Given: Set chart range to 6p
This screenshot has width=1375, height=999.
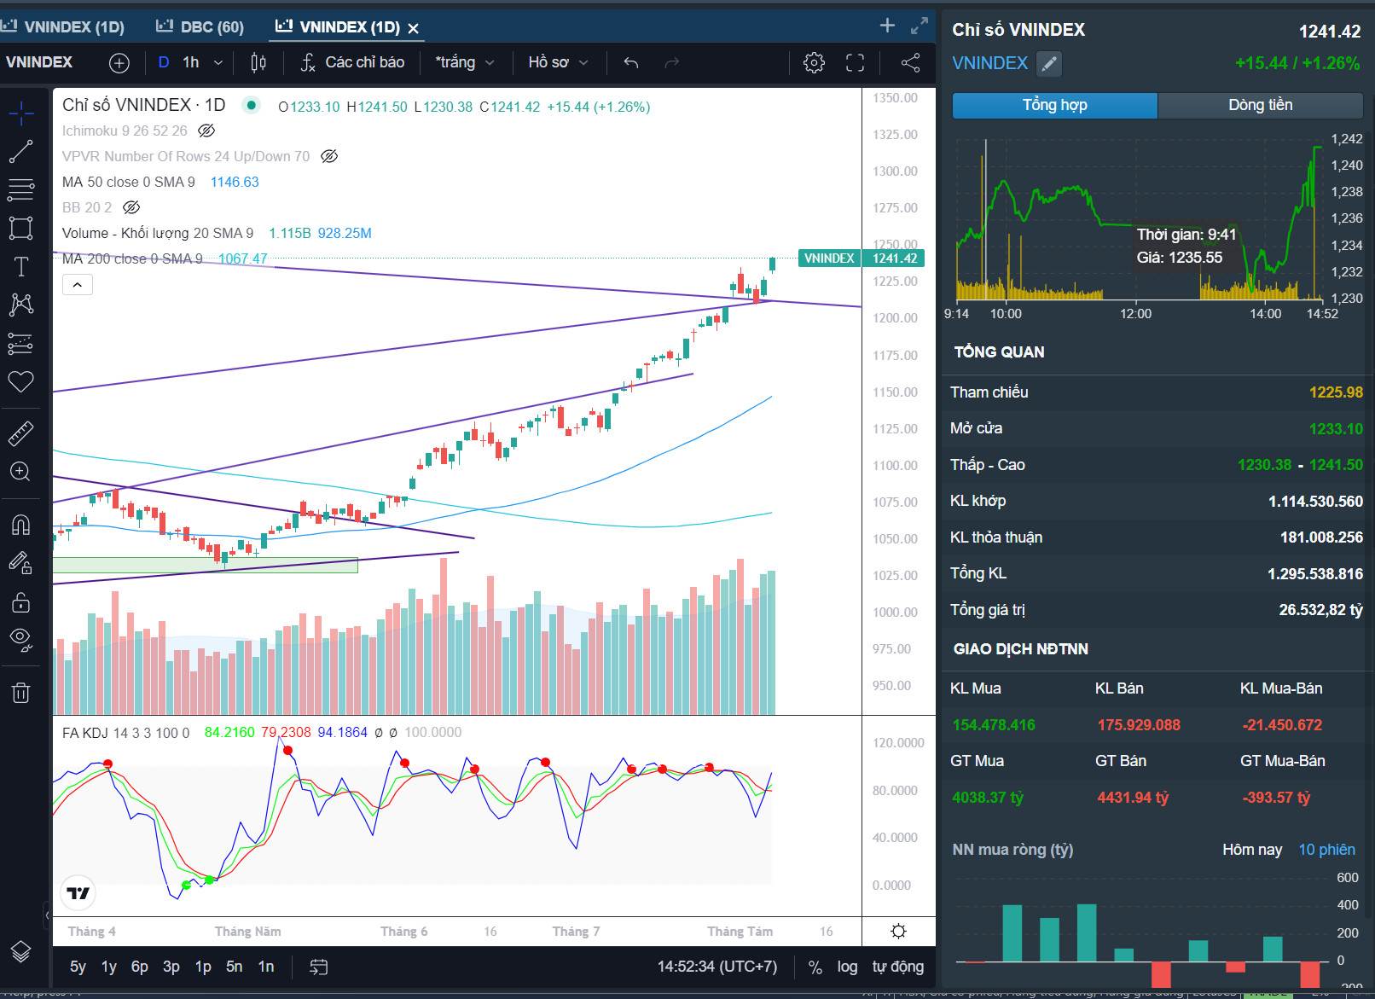Looking at the screenshot, I should (x=140, y=967).
